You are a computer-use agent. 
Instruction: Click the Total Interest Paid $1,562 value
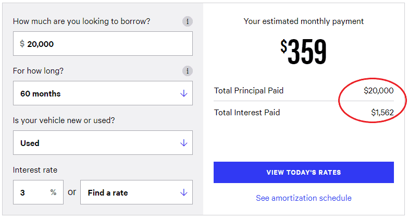(382, 113)
